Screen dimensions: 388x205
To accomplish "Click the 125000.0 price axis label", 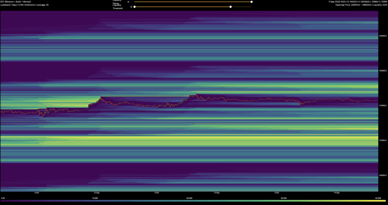I will pyautogui.click(x=383, y=36).
